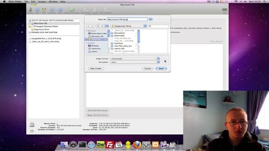This screenshot has height=151, width=269.
Task: Launch Firefox from the dock
Action: (x=137, y=145)
